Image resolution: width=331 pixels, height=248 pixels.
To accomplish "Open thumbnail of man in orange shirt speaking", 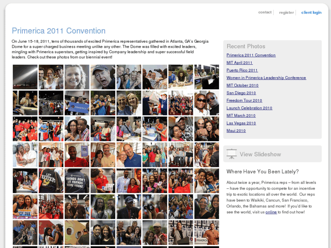I will (207, 233).
